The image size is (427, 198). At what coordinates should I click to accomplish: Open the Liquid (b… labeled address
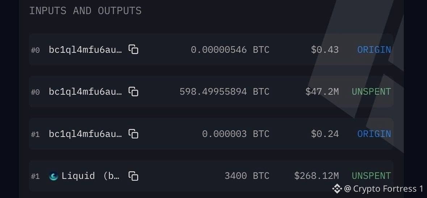(91, 176)
